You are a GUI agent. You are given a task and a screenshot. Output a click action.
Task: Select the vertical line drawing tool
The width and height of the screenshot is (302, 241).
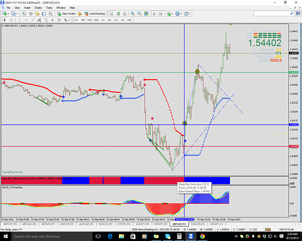pyautogui.click(x=19, y=20)
